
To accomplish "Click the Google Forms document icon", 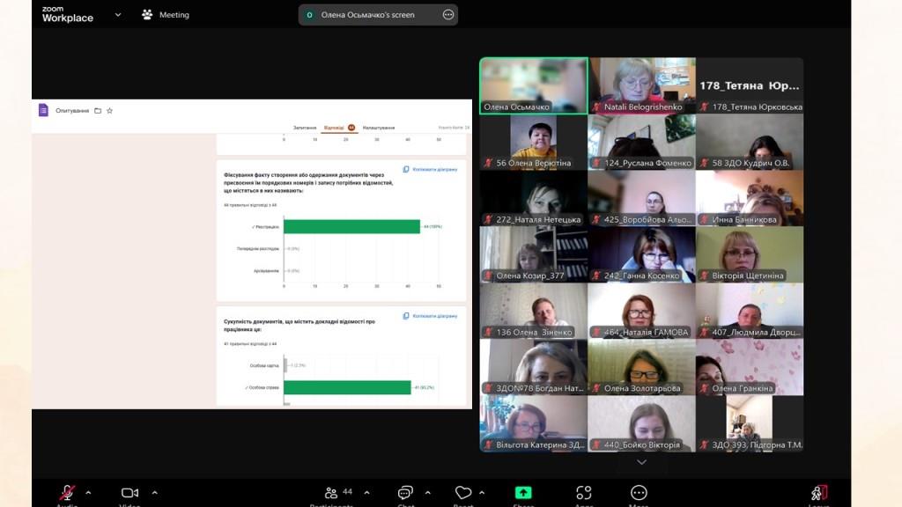I will click(x=43, y=110).
